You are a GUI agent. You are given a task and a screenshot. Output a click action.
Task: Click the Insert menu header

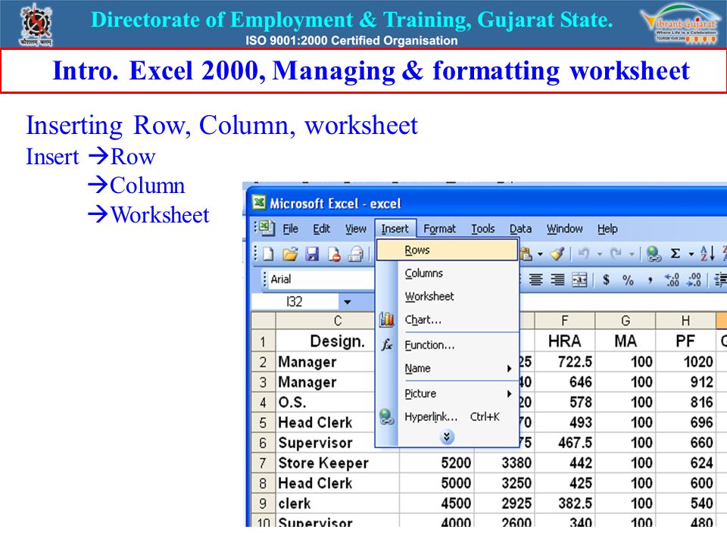[x=395, y=229]
